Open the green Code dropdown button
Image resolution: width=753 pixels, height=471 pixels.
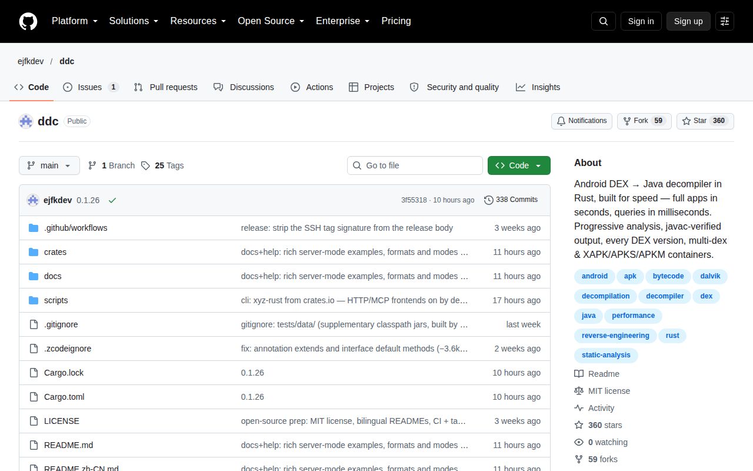tap(519, 165)
